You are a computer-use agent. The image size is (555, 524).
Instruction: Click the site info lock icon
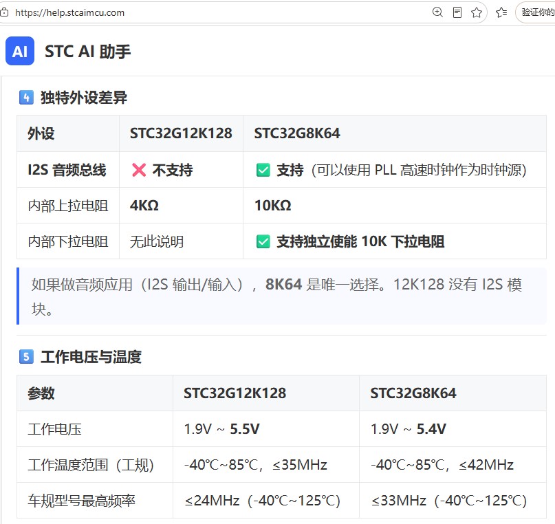point(4,13)
